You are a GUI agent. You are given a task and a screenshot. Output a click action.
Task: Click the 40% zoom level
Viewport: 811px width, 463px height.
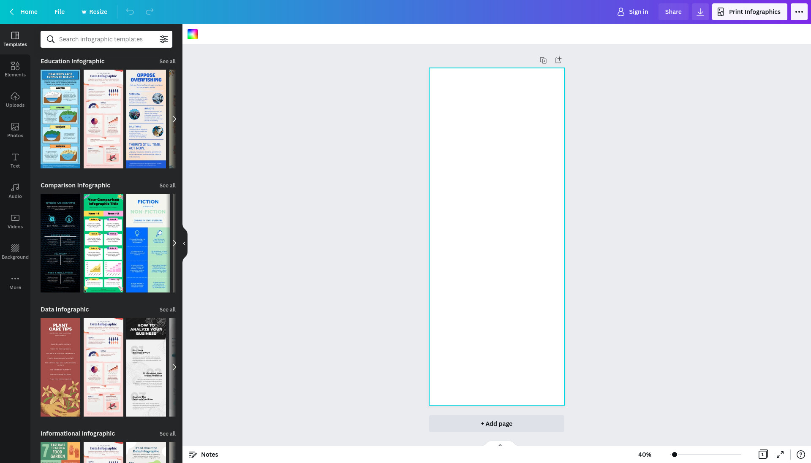[645, 455]
